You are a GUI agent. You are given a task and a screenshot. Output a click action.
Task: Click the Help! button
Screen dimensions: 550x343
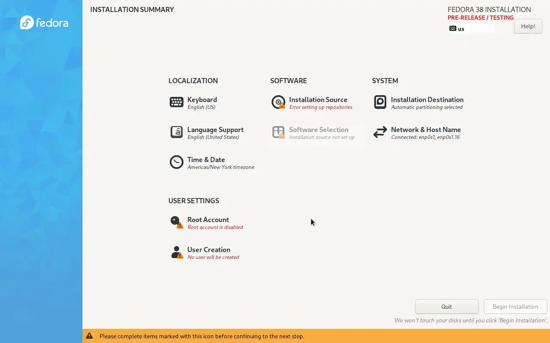pyautogui.click(x=528, y=26)
